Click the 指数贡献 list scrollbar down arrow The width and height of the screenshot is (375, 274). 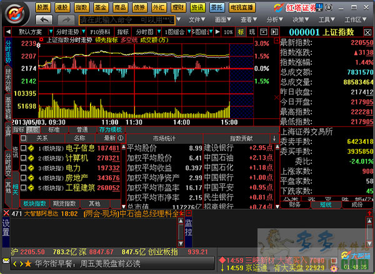[x=277, y=206]
